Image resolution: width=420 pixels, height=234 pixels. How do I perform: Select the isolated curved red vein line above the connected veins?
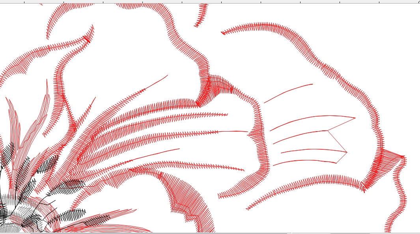289,93
